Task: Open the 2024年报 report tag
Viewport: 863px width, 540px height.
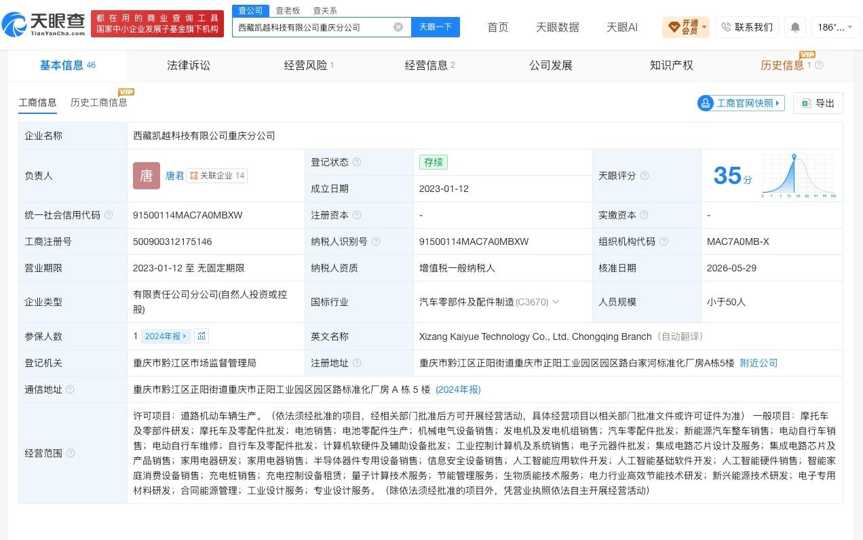Action: [x=166, y=336]
